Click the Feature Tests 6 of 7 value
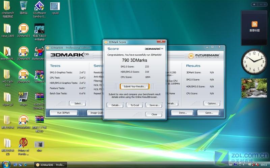Image resolution: width=270 pixels, height=168 pixels. click(82, 88)
